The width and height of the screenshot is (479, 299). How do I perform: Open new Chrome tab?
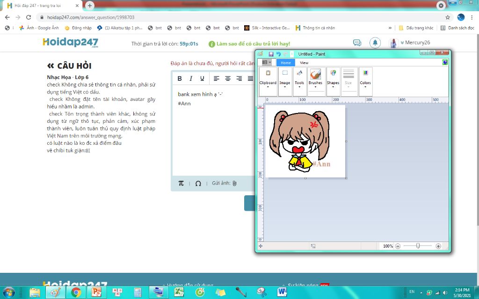tap(89, 6)
